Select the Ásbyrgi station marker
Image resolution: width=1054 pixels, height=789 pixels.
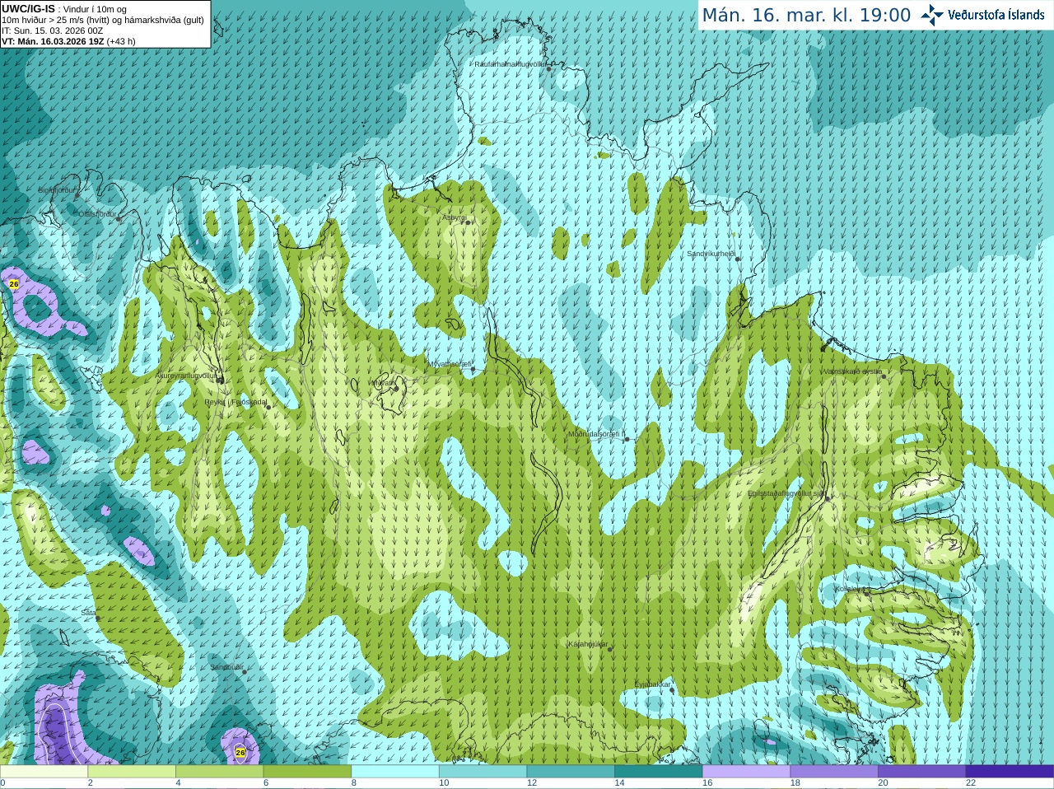click(x=468, y=222)
